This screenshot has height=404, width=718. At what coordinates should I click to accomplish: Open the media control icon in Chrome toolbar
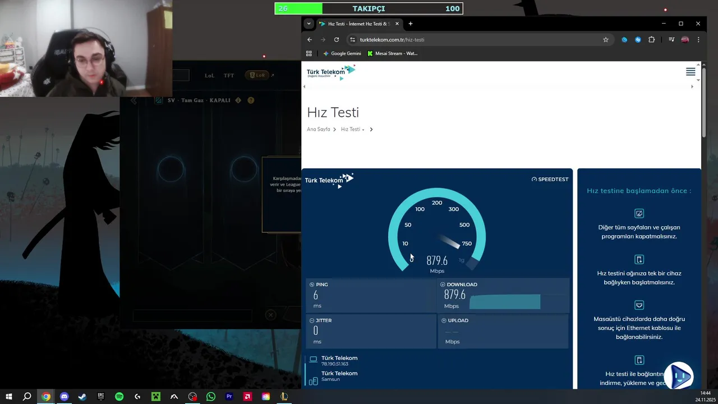[671, 40]
